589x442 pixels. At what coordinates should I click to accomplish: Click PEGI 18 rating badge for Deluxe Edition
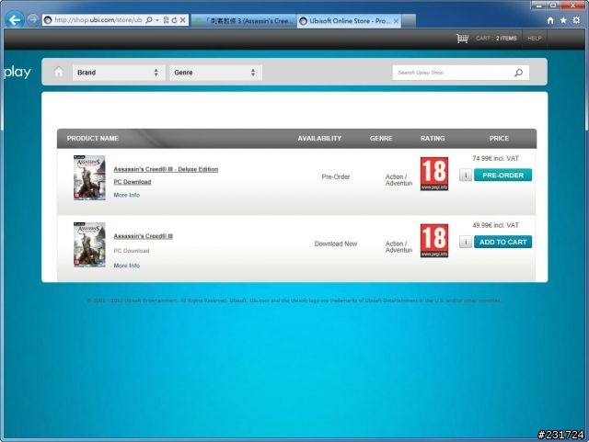(434, 174)
